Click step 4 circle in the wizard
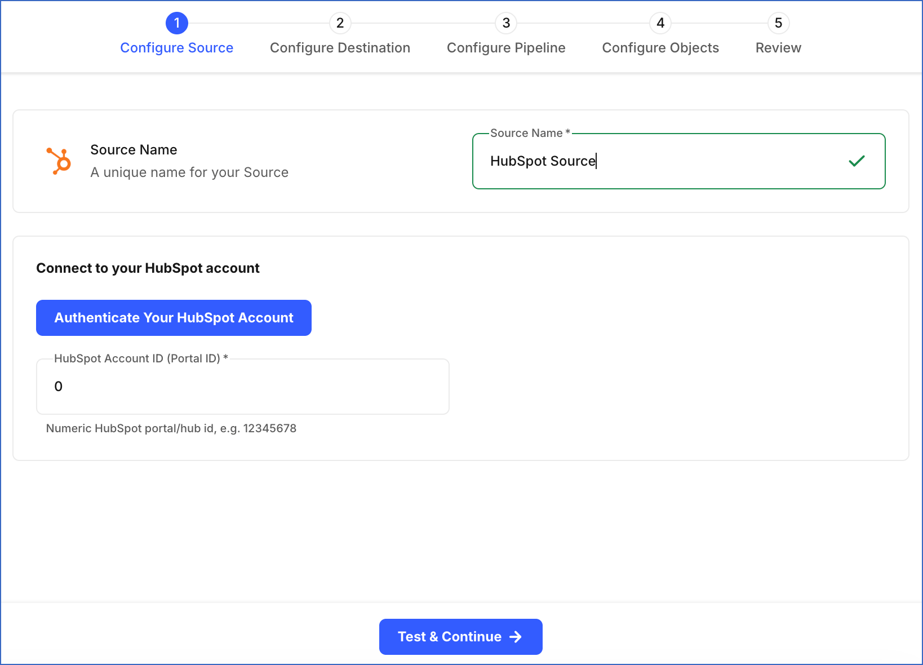This screenshot has width=923, height=665. (660, 23)
